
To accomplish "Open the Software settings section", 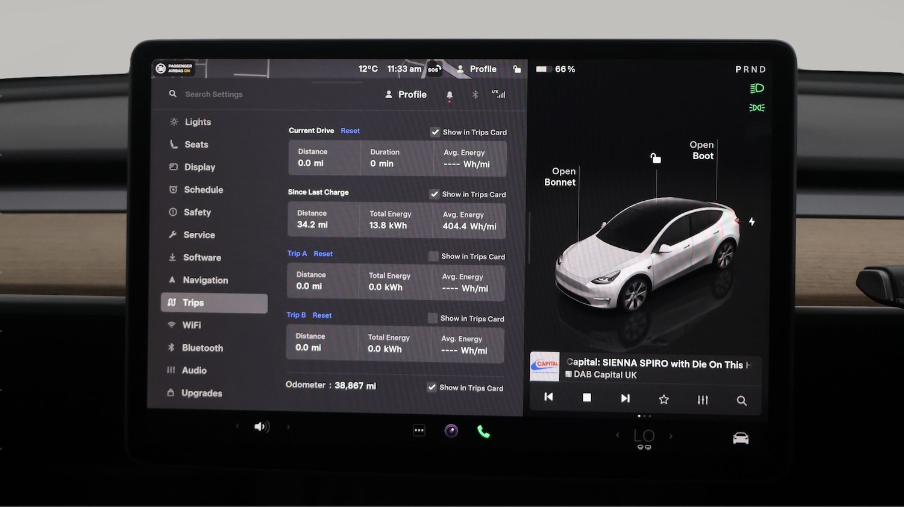I will click(x=201, y=257).
